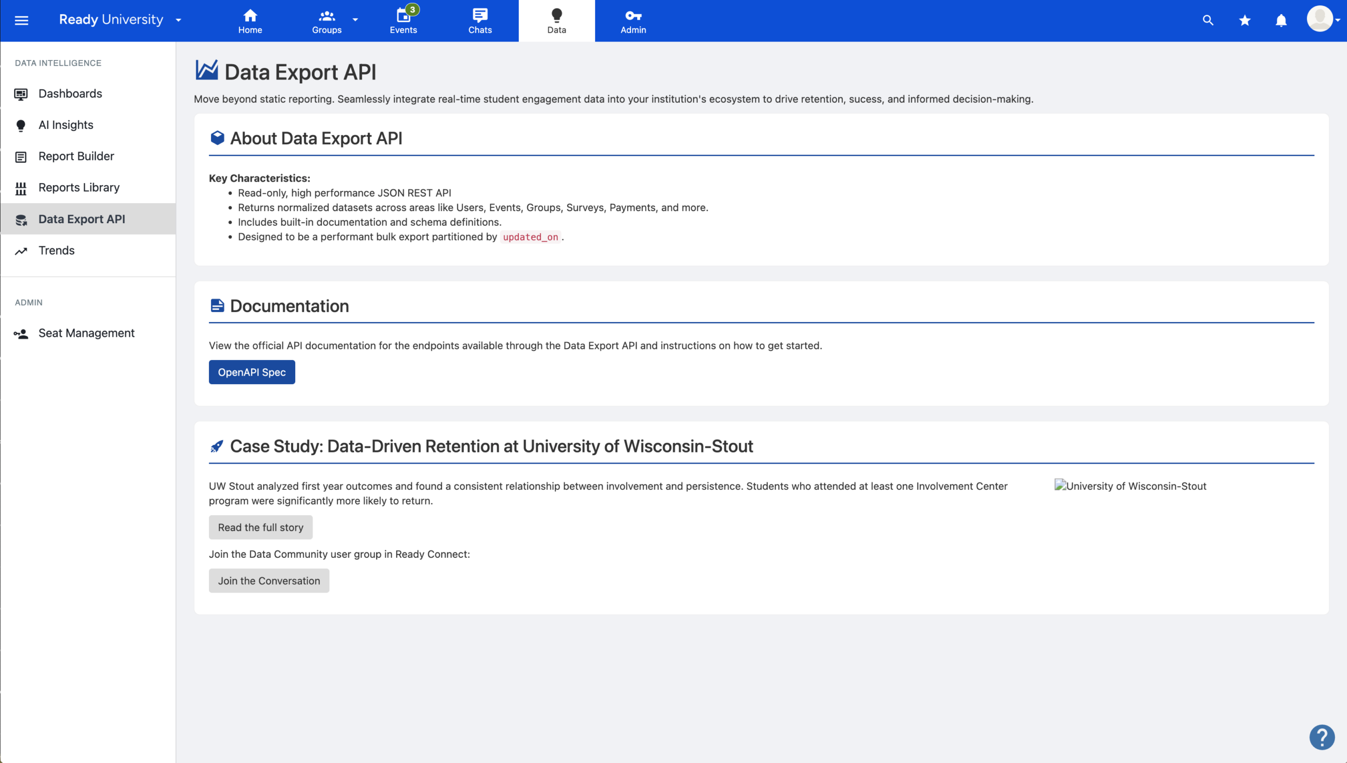The width and height of the screenshot is (1347, 763).
Task: Read the full UW Stout story
Action: click(260, 527)
